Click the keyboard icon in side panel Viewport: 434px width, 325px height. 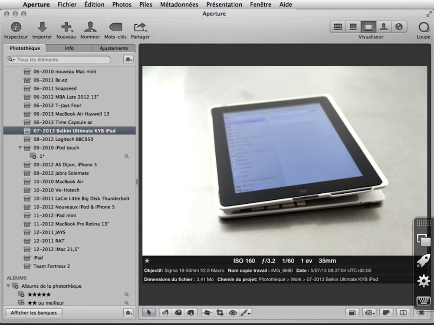coord(424,300)
